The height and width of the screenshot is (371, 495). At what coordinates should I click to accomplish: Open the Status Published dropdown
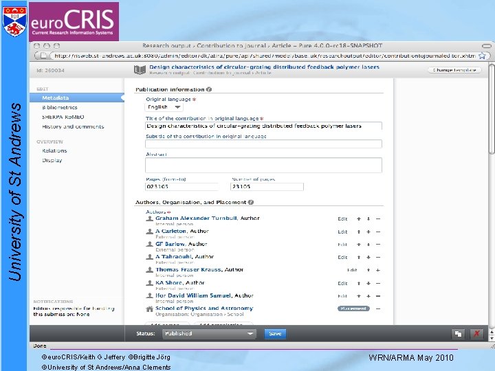coord(209,333)
